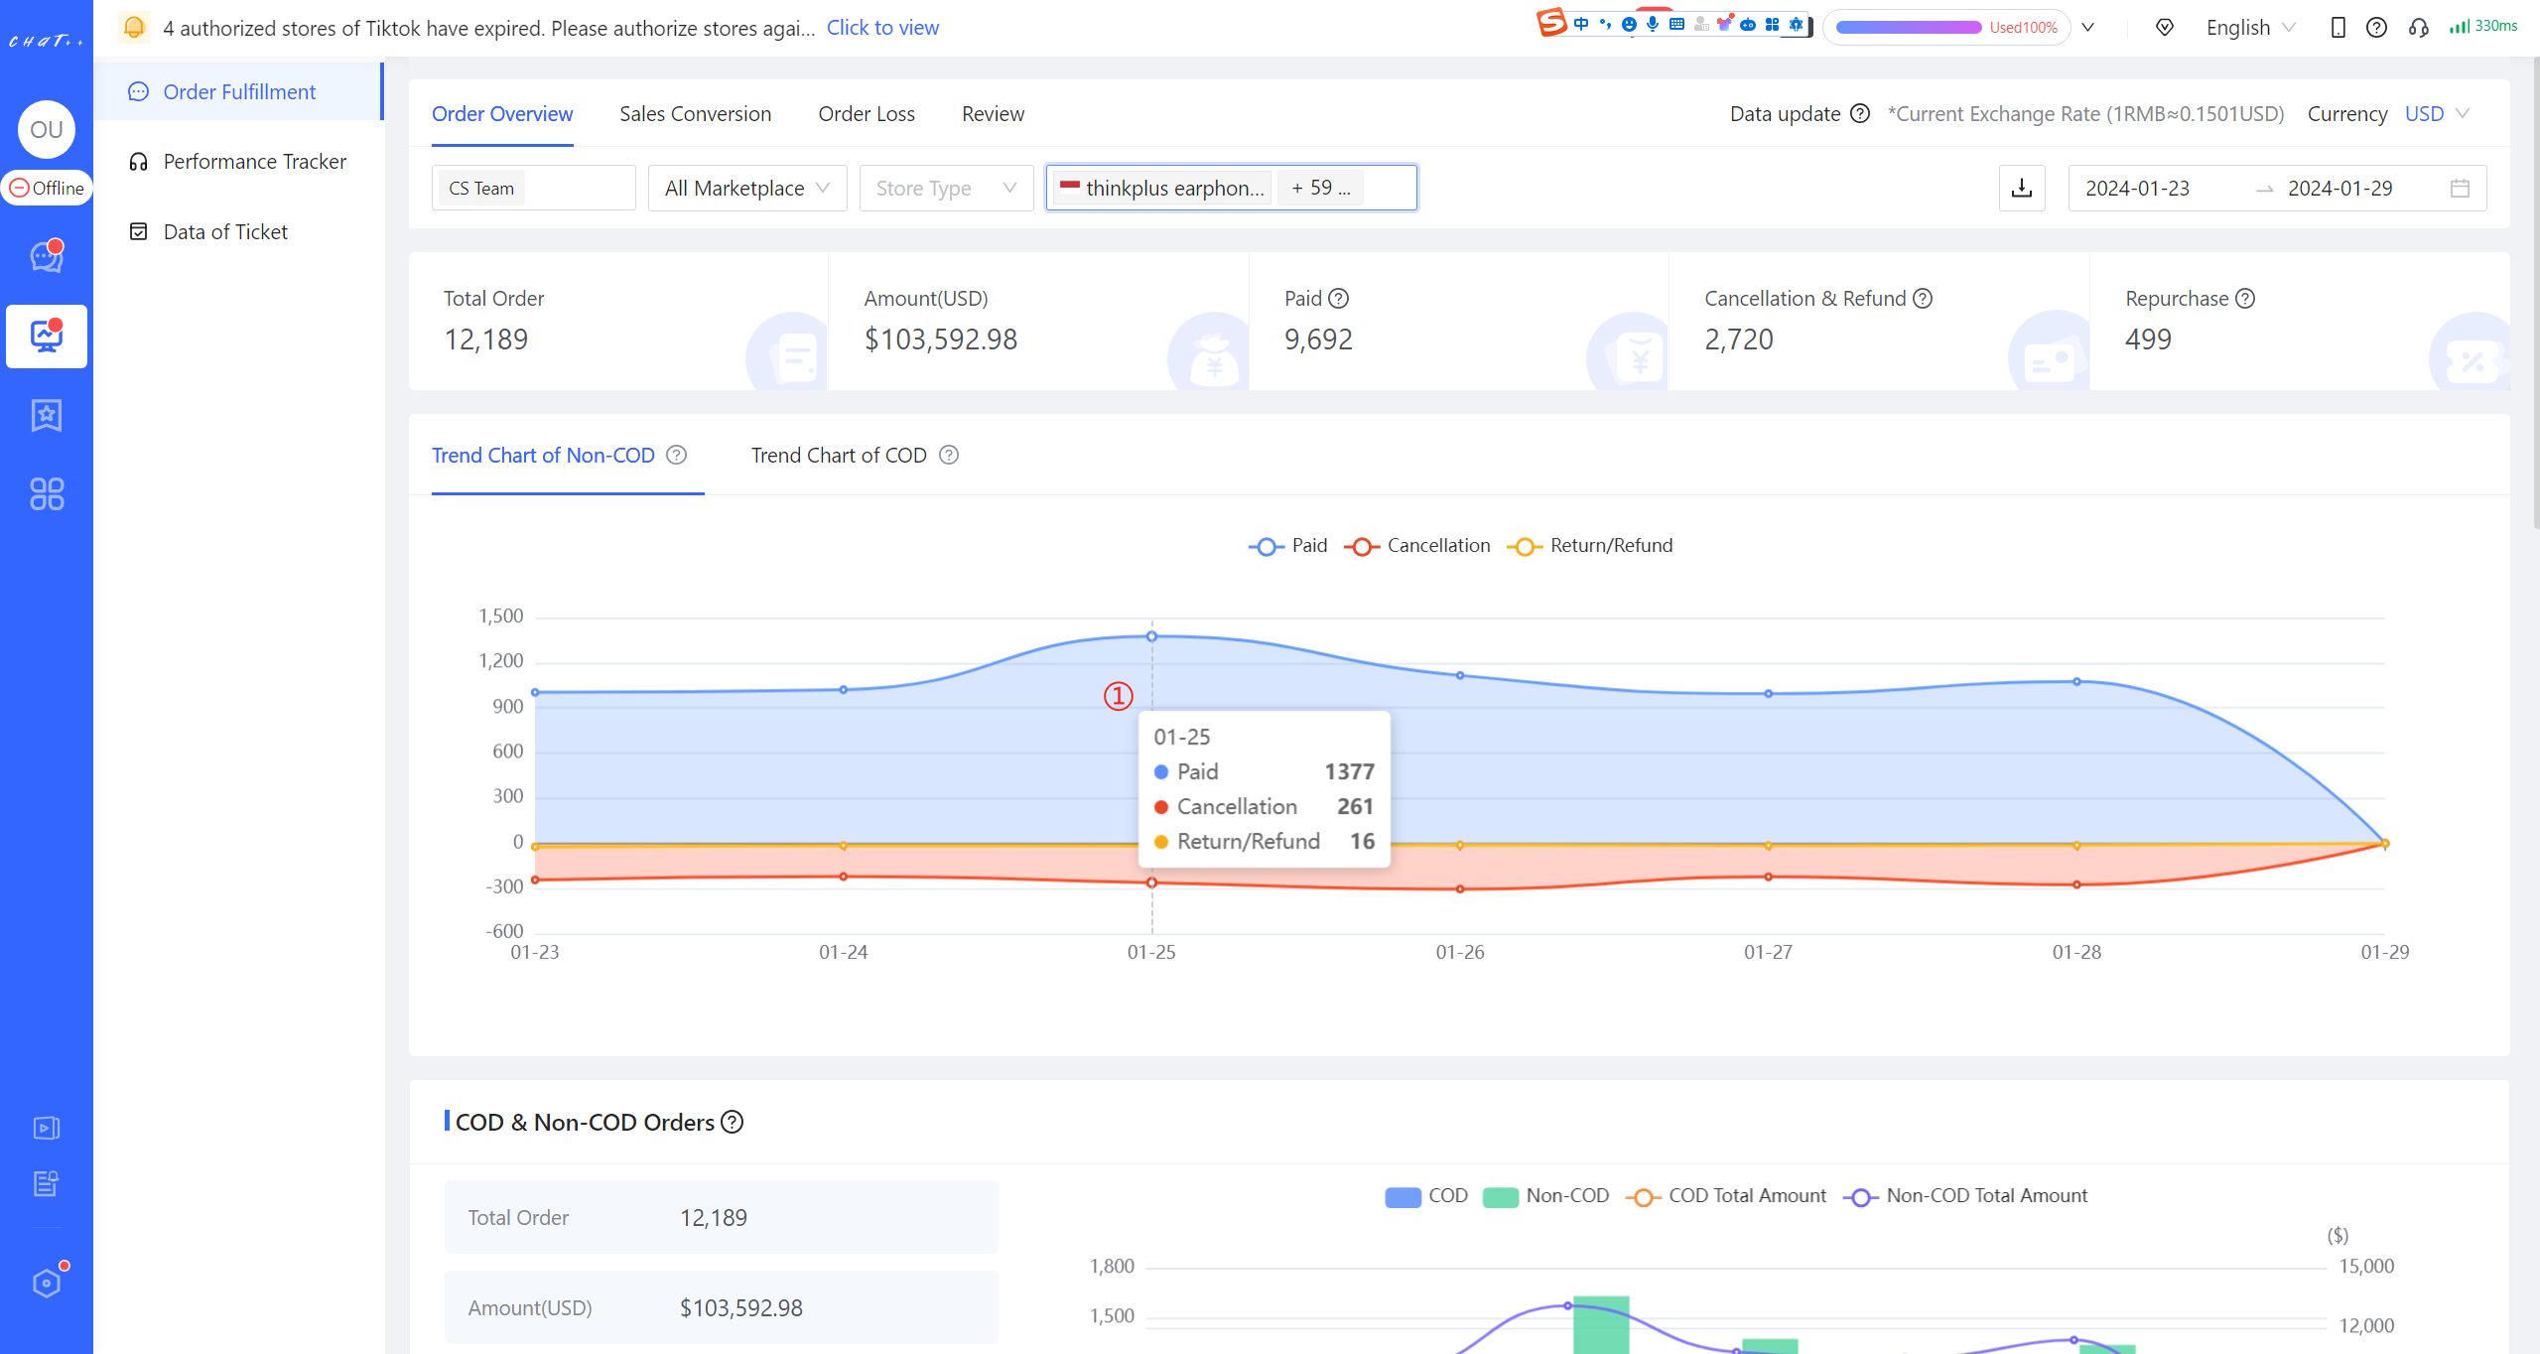Toggle the Return/Refund series in trend legend
This screenshot has height=1354, width=2540.
[1589, 545]
